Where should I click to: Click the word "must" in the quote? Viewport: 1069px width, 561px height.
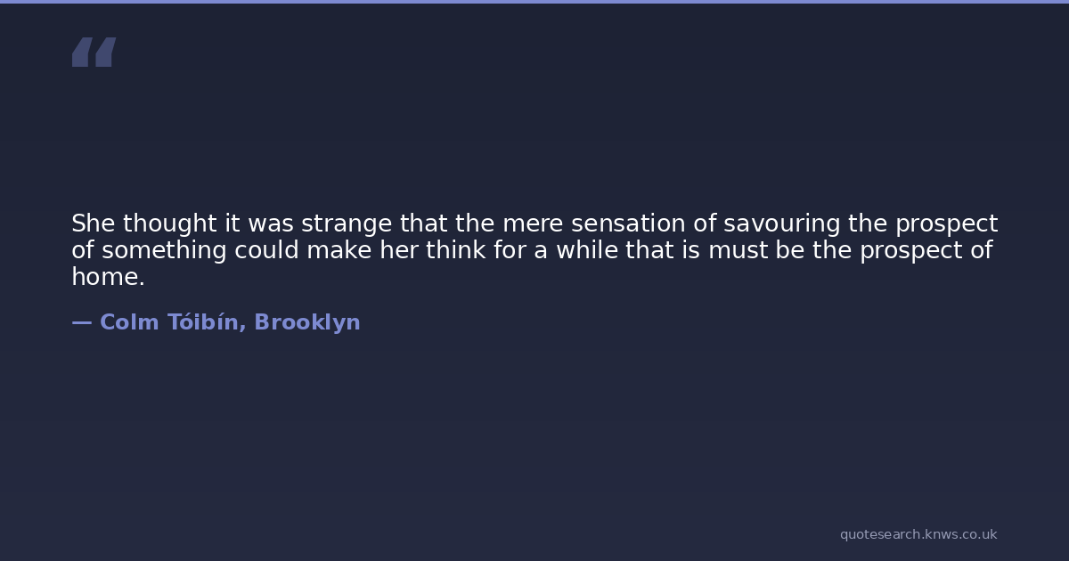click(739, 250)
